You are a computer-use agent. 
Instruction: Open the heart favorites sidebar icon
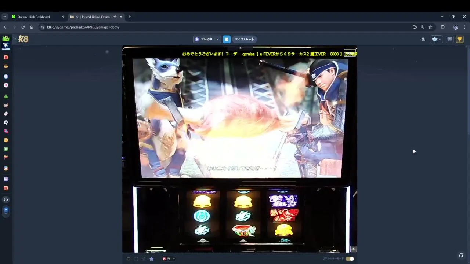coord(6,85)
